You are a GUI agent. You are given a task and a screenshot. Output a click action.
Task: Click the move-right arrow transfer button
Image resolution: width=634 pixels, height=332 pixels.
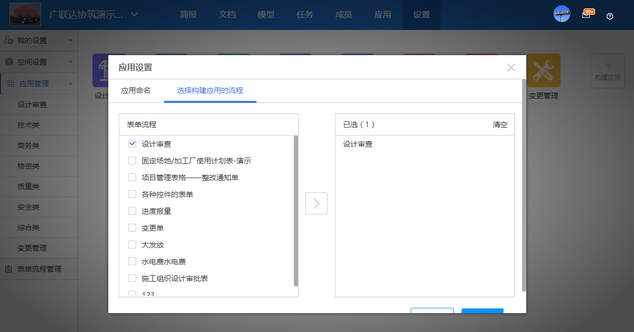click(x=316, y=203)
